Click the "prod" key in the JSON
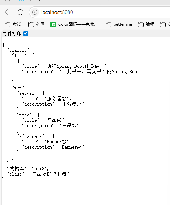This screenshot has width=170, height=205. 24,115
